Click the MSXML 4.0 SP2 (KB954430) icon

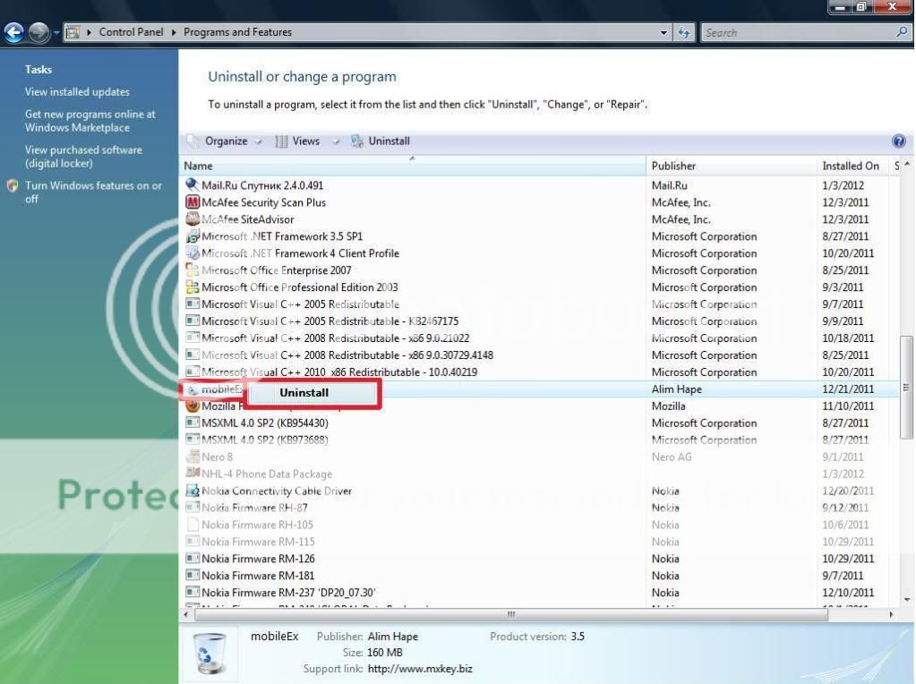(193, 423)
